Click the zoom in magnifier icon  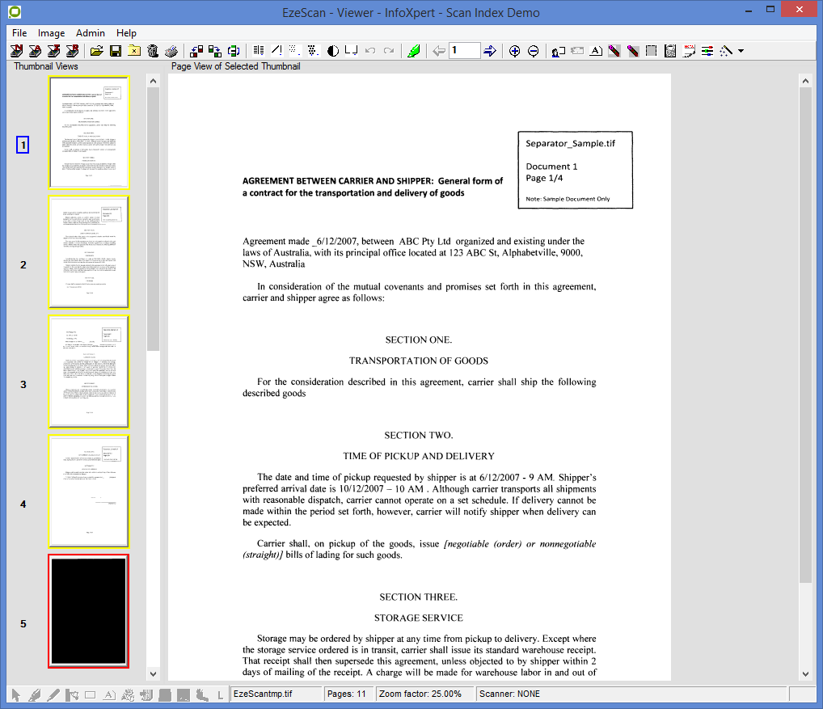514,51
